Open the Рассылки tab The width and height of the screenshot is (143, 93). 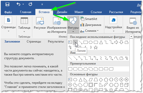(x=116, y=12)
